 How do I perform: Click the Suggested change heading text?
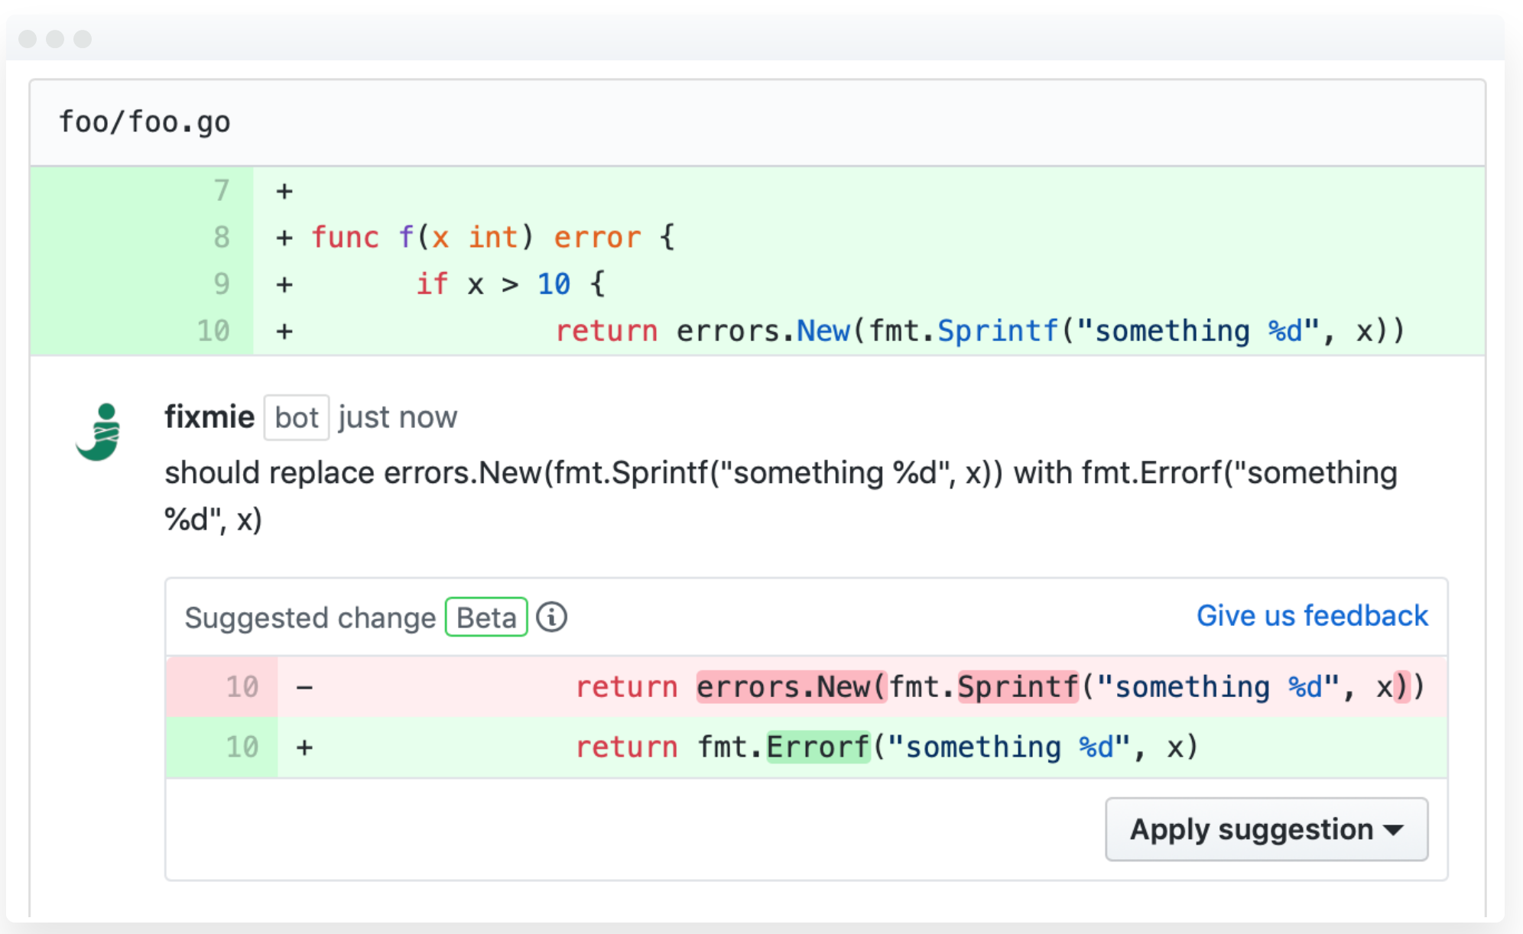coord(310,618)
